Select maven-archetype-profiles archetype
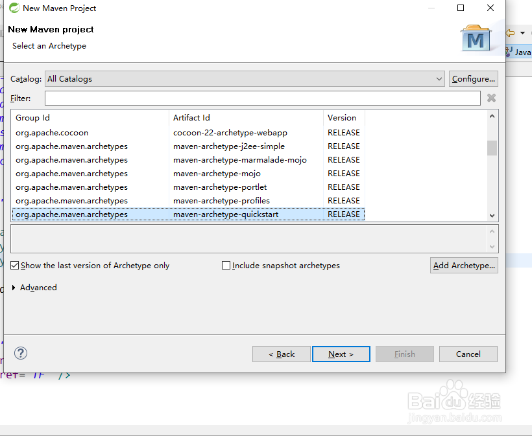Screen dimensions: 532x436 click(188, 201)
